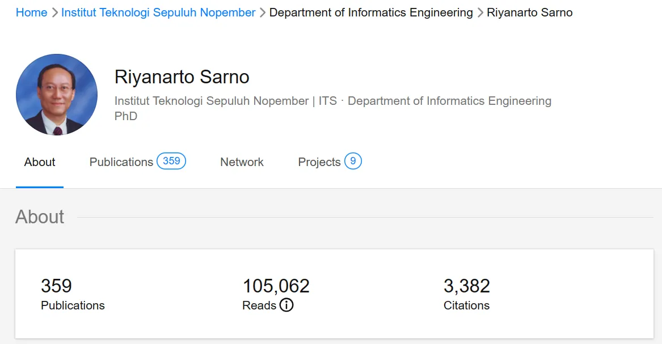This screenshot has width=662, height=344.
Task: Select Department of Informatics Engineering in breadcrumb
Action: tap(371, 12)
